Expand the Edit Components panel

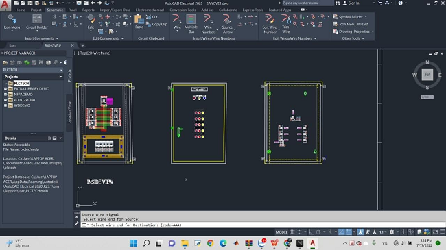(108, 38)
